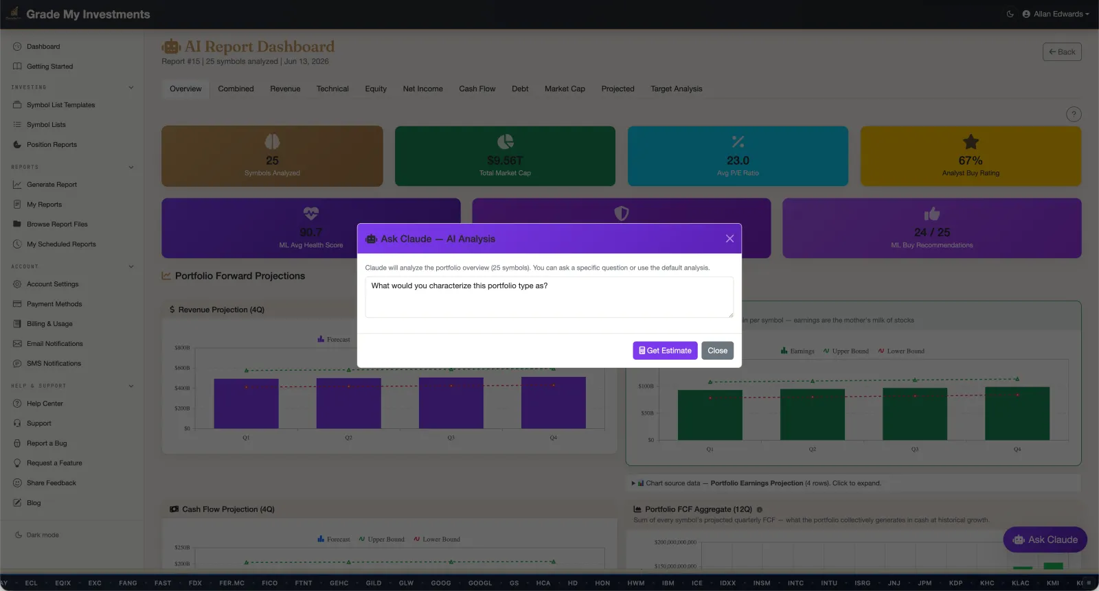Click the My Reports document icon
1099x591 pixels.
[x=17, y=205]
